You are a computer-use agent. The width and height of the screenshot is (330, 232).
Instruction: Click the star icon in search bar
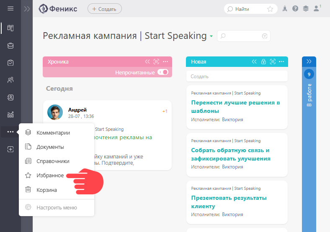tap(270, 9)
